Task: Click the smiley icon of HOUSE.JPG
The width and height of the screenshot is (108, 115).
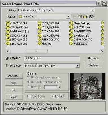Action: (x=71, y=44)
